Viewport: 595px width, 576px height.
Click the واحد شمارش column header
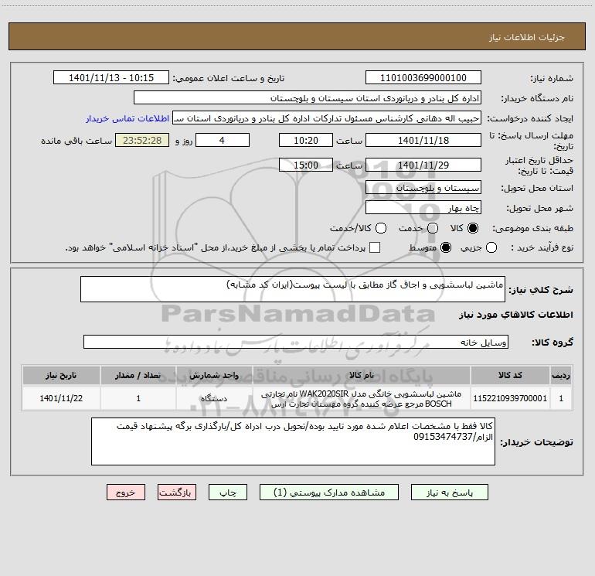(x=214, y=376)
